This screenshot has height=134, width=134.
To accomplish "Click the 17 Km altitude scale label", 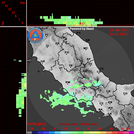I will point(3,3).
